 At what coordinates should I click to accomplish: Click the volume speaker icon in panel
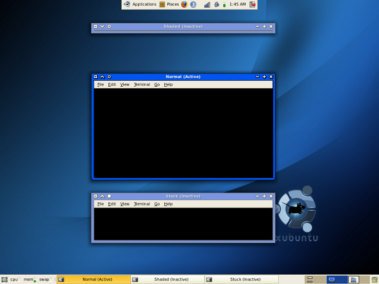pos(217,4)
